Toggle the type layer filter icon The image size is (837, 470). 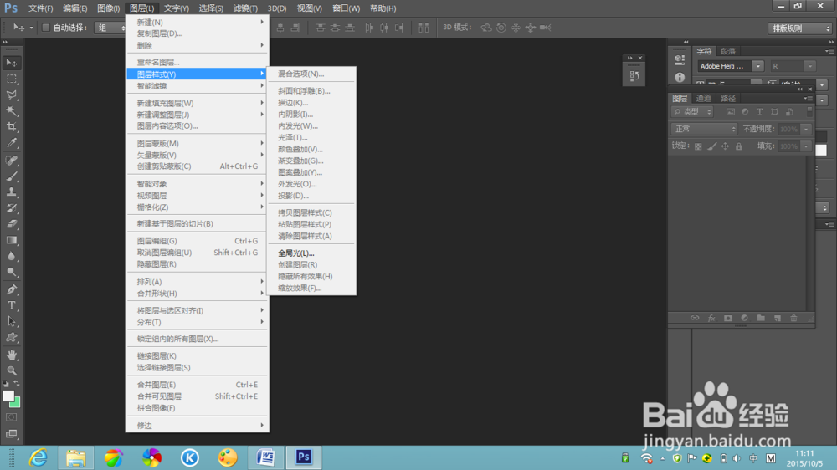760,112
